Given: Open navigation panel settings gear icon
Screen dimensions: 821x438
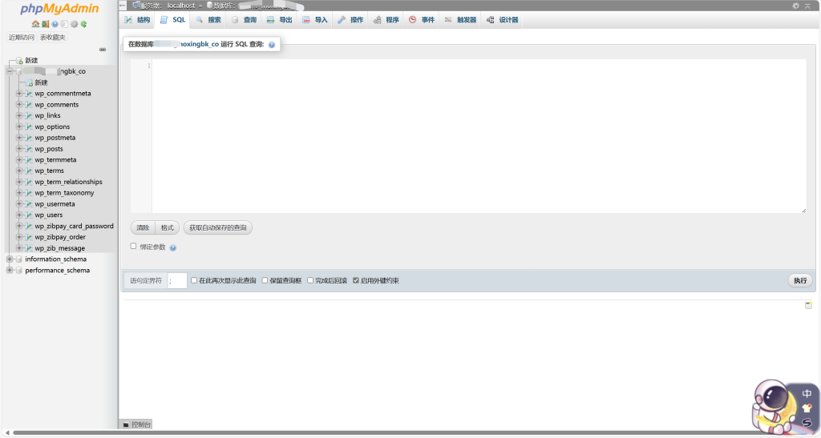Looking at the screenshot, I should click(74, 24).
